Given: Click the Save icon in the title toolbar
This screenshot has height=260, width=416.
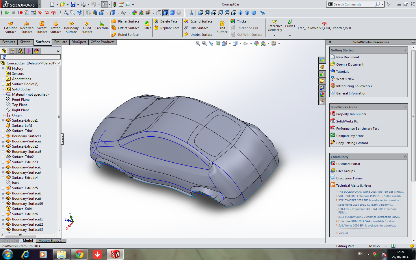Looking at the screenshot, I should [x=73, y=4].
